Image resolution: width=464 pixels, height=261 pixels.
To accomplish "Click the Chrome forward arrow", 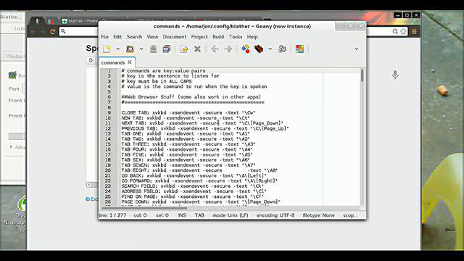I will point(43,32).
